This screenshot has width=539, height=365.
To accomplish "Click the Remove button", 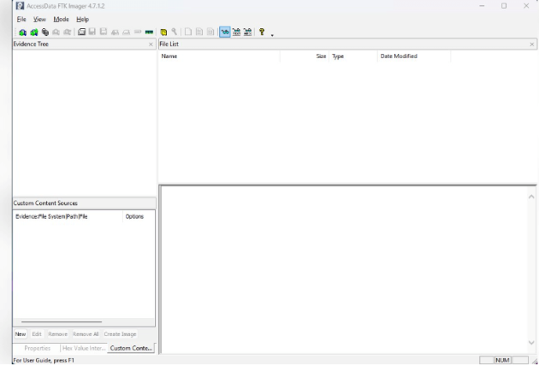I will click(x=58, y=334).
